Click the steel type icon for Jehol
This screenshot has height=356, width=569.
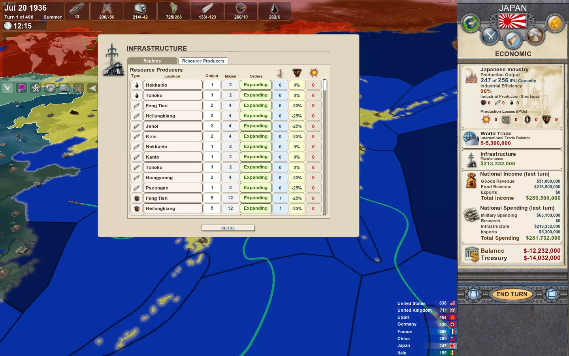(136, 126)
